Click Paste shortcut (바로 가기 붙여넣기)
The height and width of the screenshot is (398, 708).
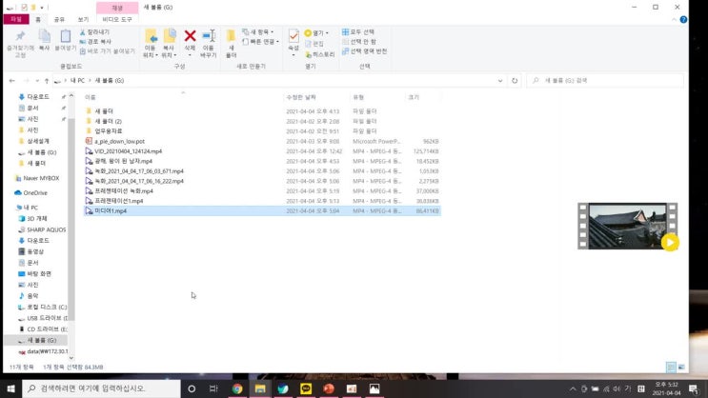click(108, 51)
